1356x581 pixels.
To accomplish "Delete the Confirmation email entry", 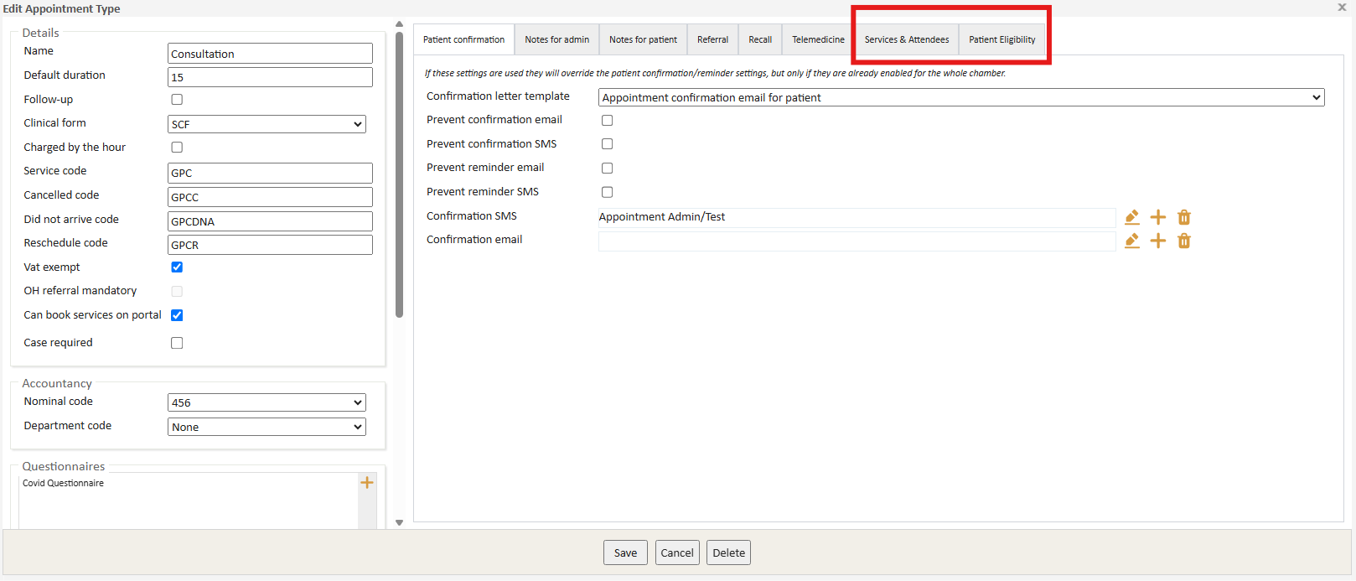I will (x=1183, y=241).
